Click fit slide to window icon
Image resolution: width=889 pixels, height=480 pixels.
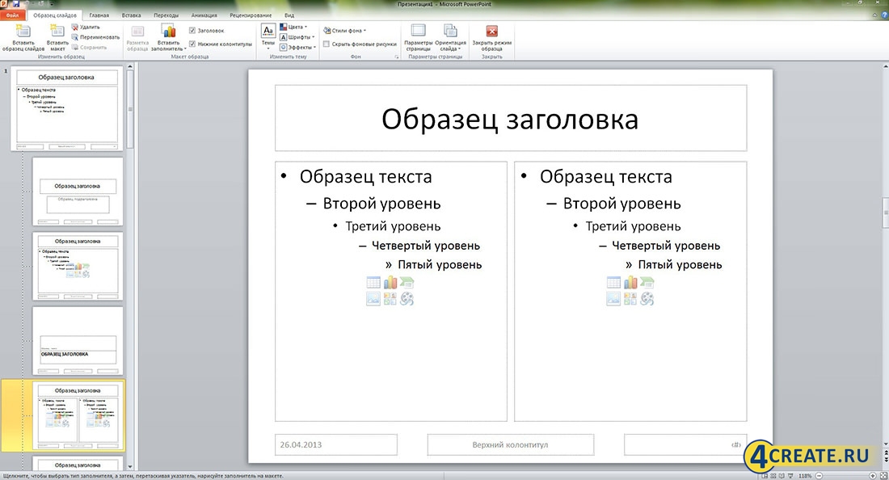[883, 476]
